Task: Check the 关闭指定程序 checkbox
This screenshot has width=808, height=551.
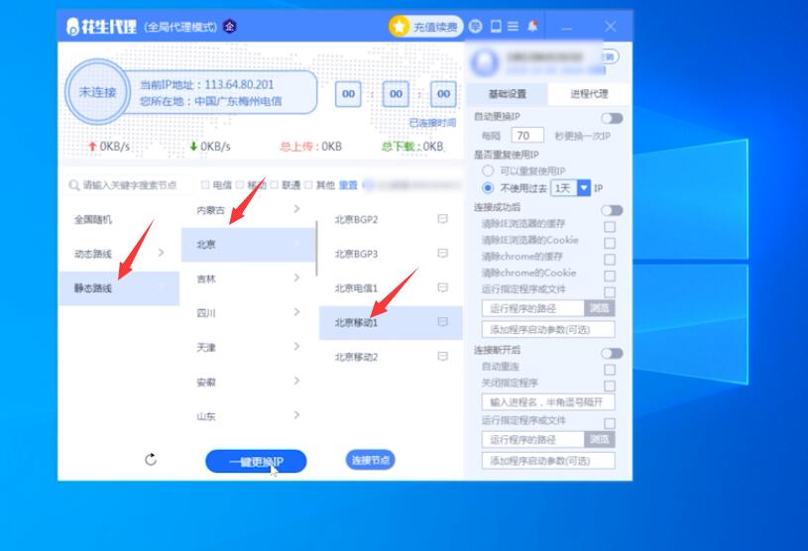Action: [x=610, y=386]
